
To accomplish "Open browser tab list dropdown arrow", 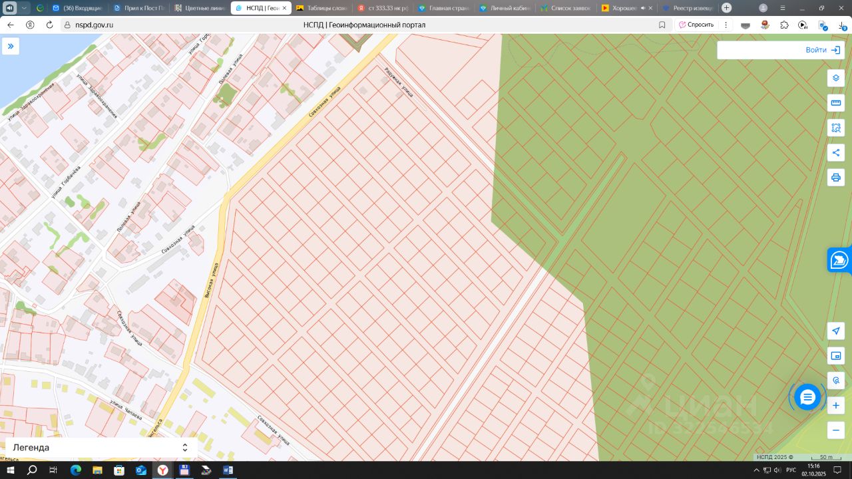I will [25, 8].
